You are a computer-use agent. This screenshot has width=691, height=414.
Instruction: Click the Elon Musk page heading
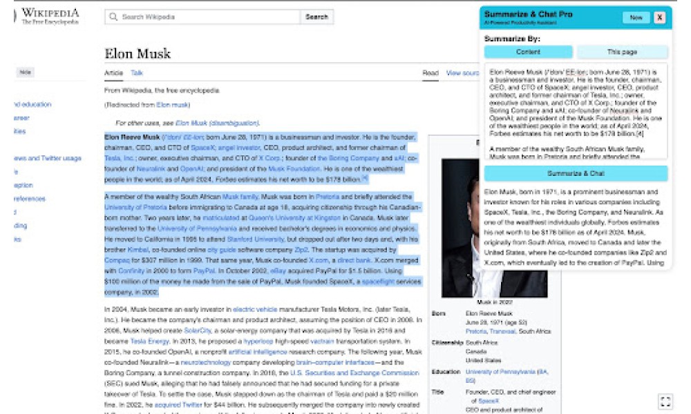[138, 54]
